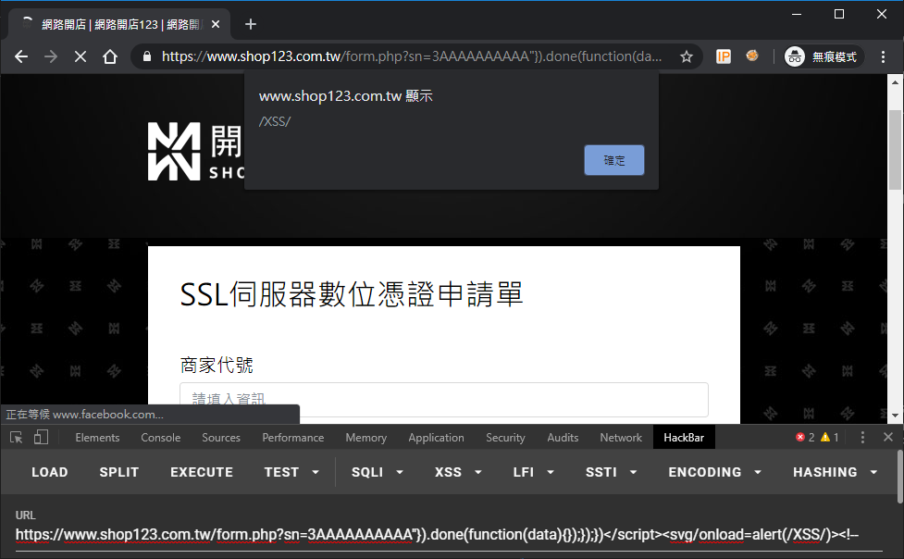Switch to the Elements tab

pyautogui.click(x=97, y=437)
